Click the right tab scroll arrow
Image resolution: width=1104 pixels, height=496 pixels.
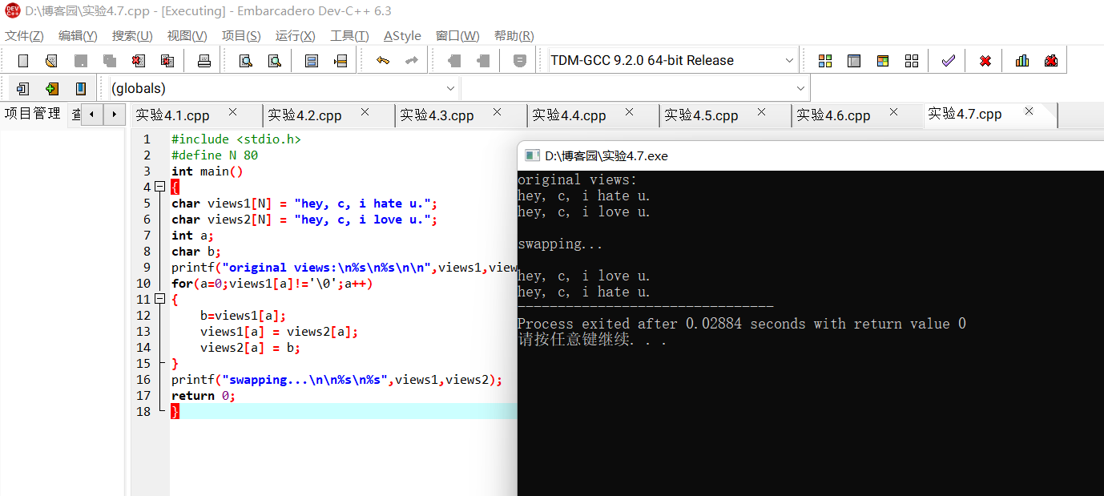(x=115, y=115)
